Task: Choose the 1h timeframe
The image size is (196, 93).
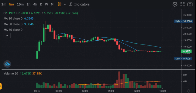Action: (x=28, y=4)
